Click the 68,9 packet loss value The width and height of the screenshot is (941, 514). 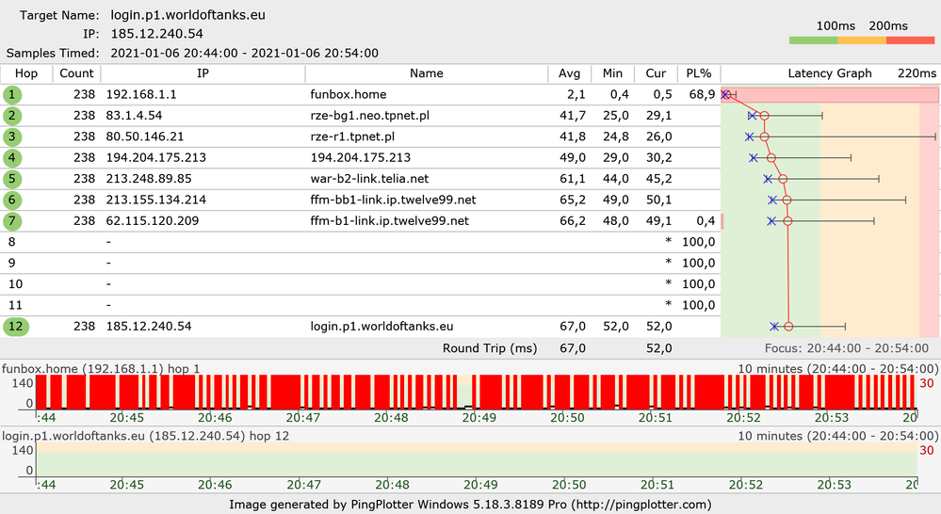702,95
